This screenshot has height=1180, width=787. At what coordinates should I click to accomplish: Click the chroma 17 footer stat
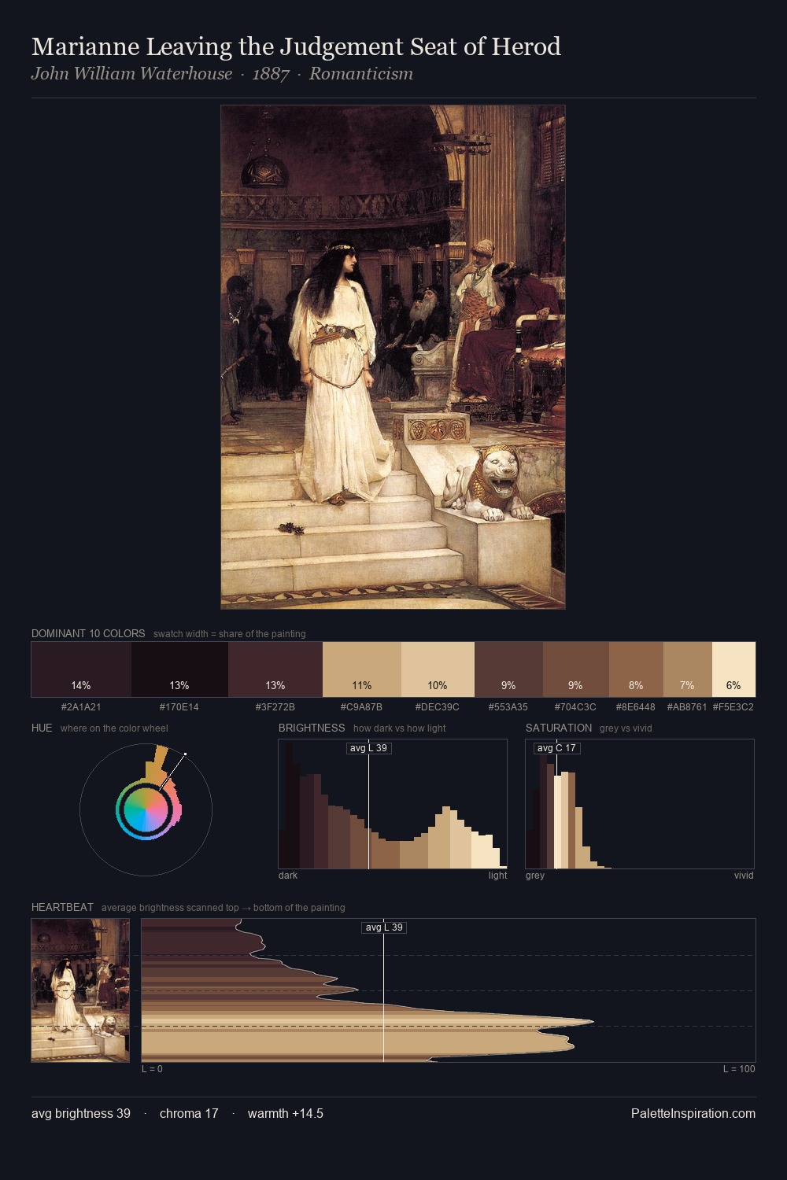click(189, 1113)
